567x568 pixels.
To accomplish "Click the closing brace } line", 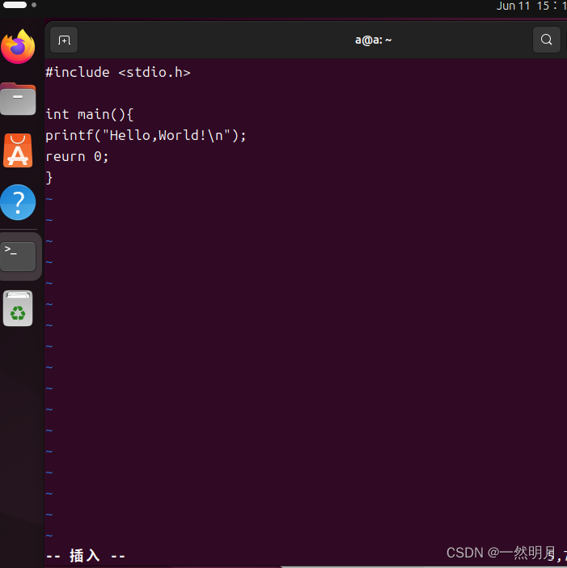I will [x=49, y=178].
